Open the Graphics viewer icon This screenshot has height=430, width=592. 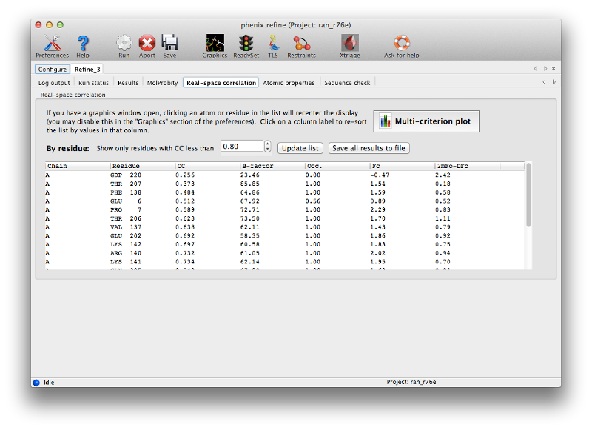pyautogui.click(x=215, y=44)
